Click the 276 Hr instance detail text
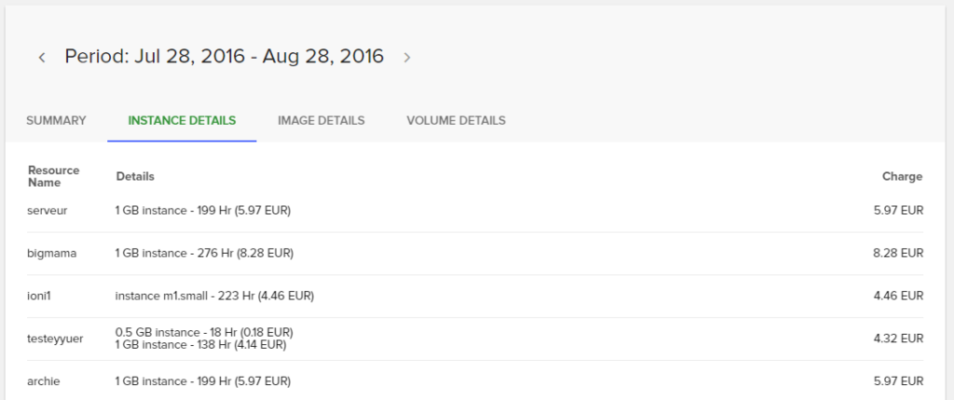Image resolution: width=954 pixels, height=400 pixels. click(x=204, y=254)
